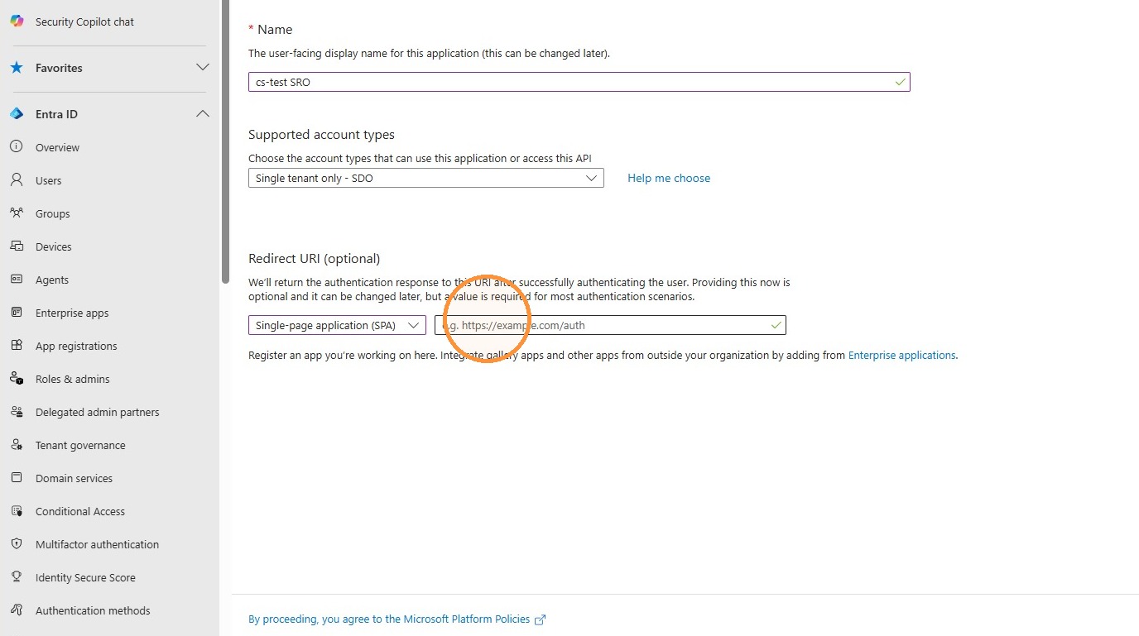Click the Multifactor authentication shield icon
Image resolution: width=1139 pixels, height=636 pixels.
[17, 544]
